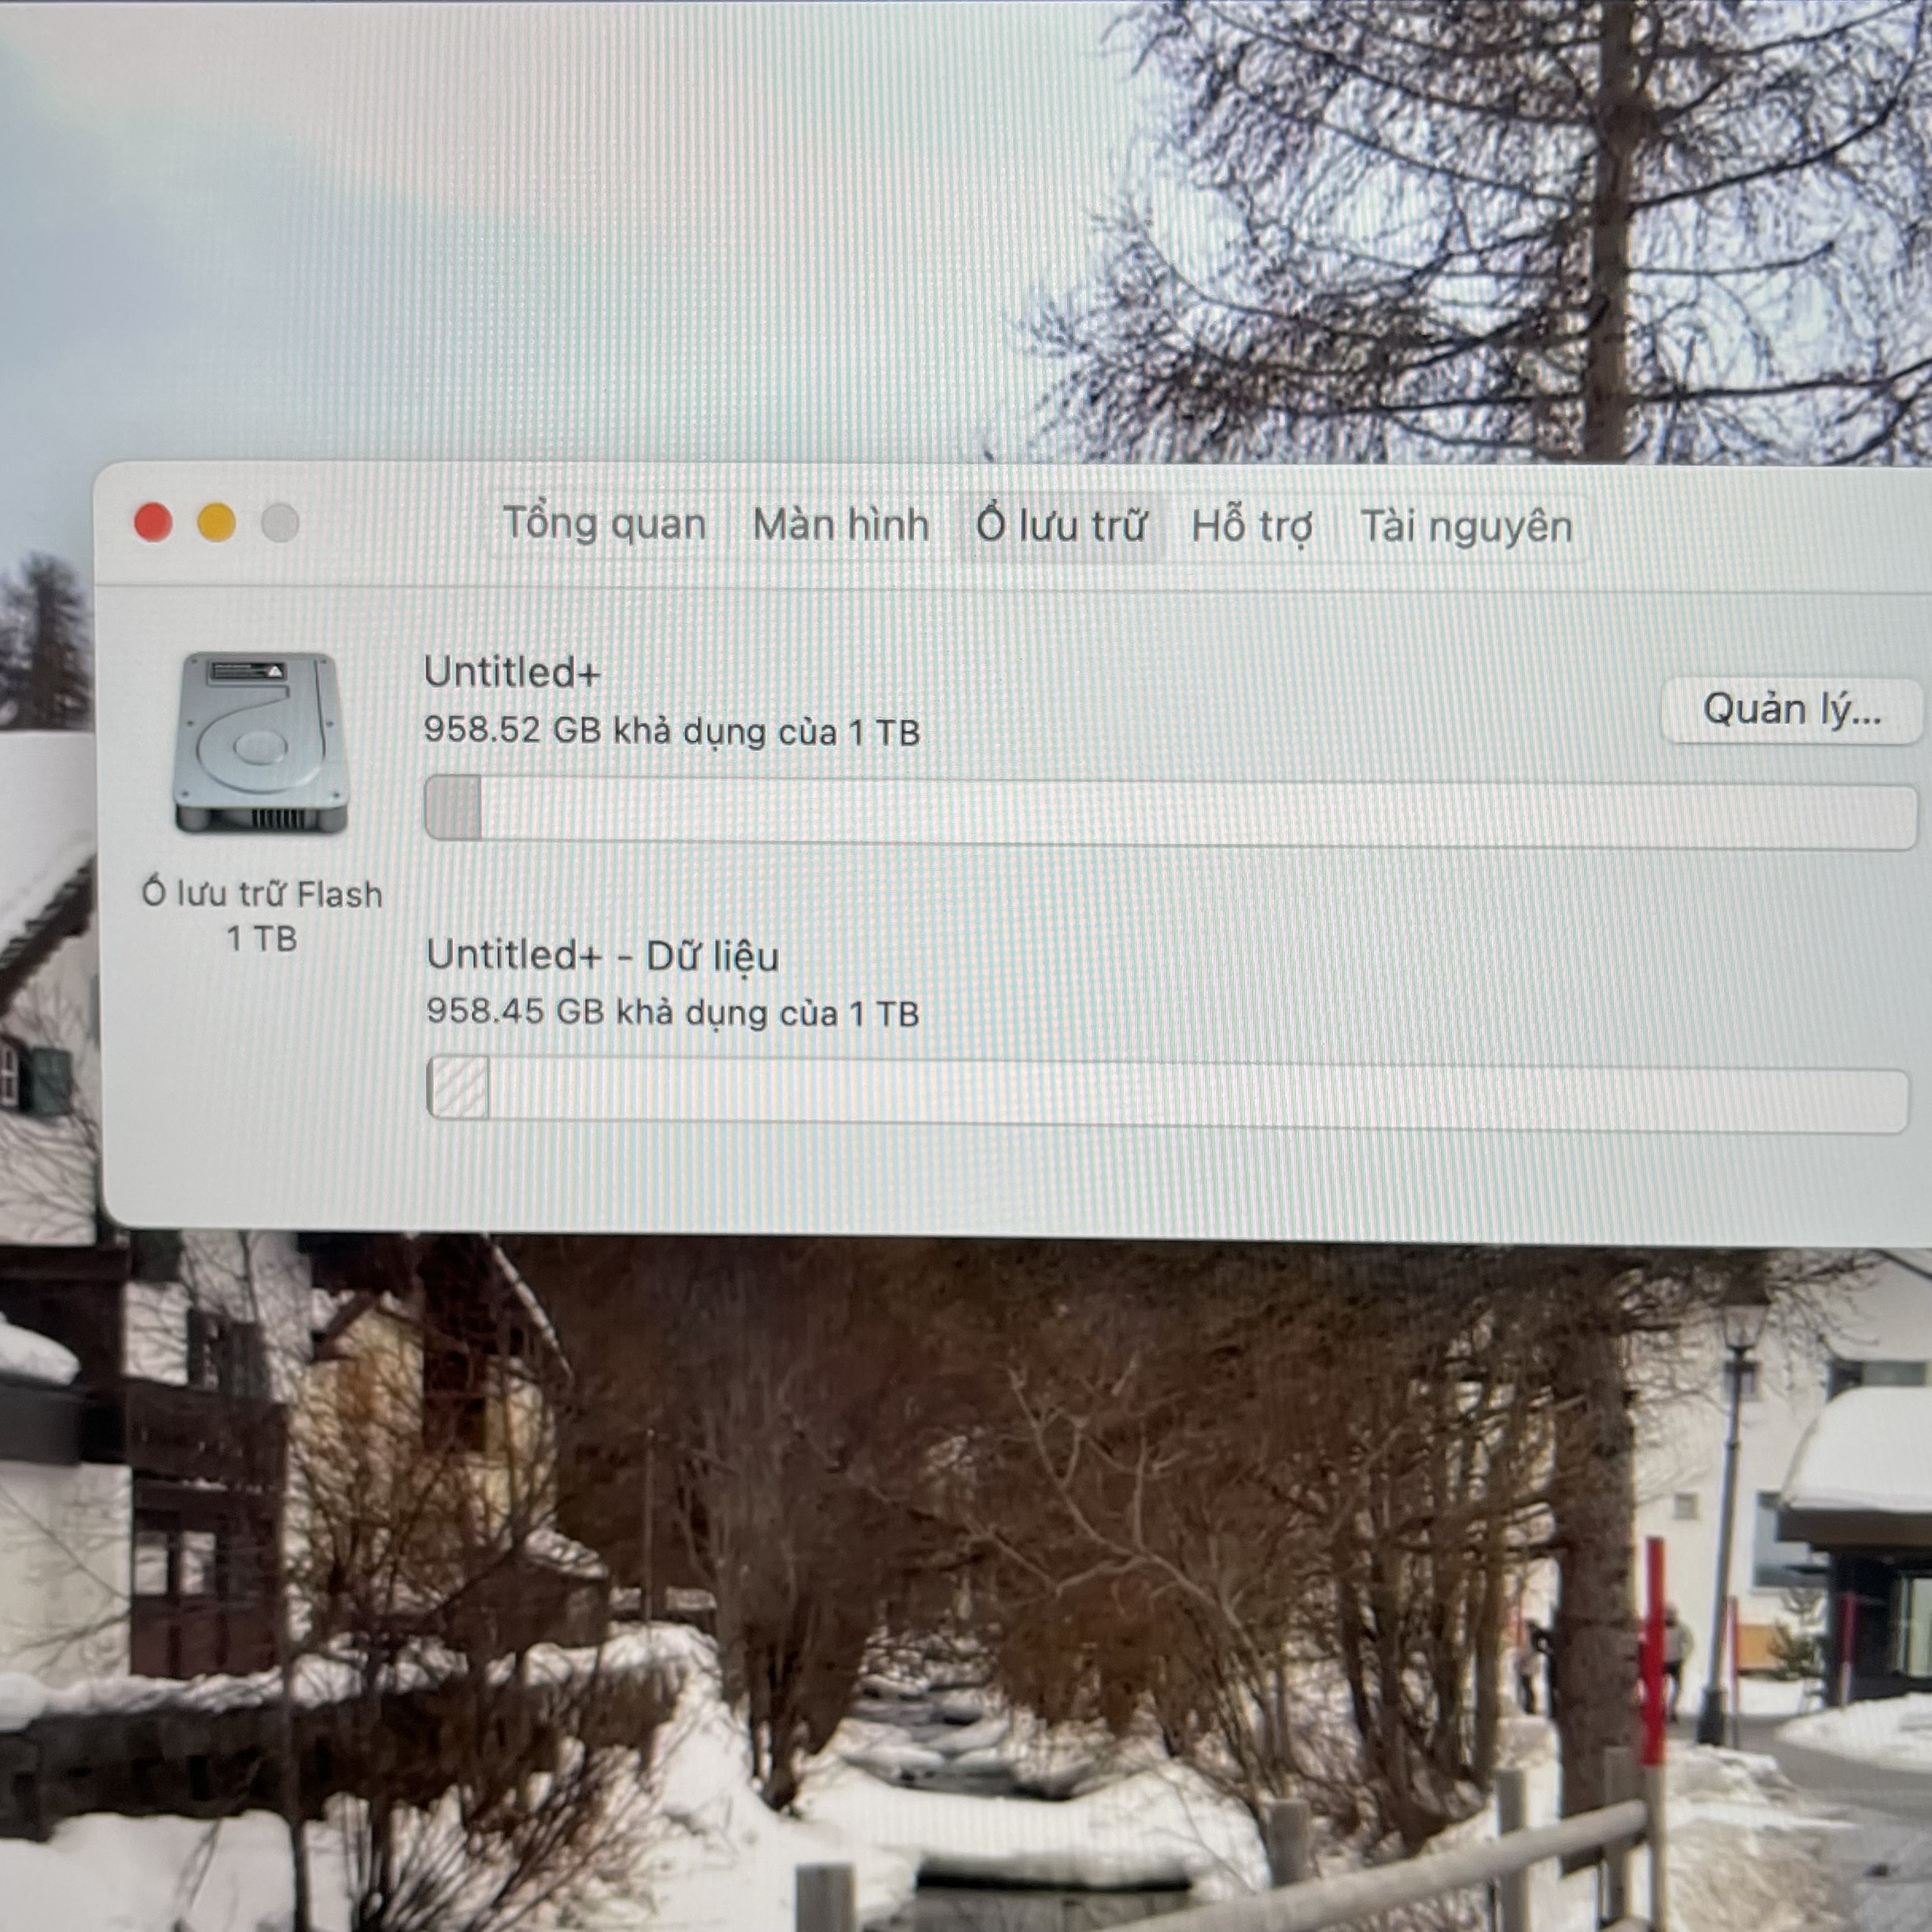Select the striped segment of Dữ liệu bar

click(x=458, y=1087)
